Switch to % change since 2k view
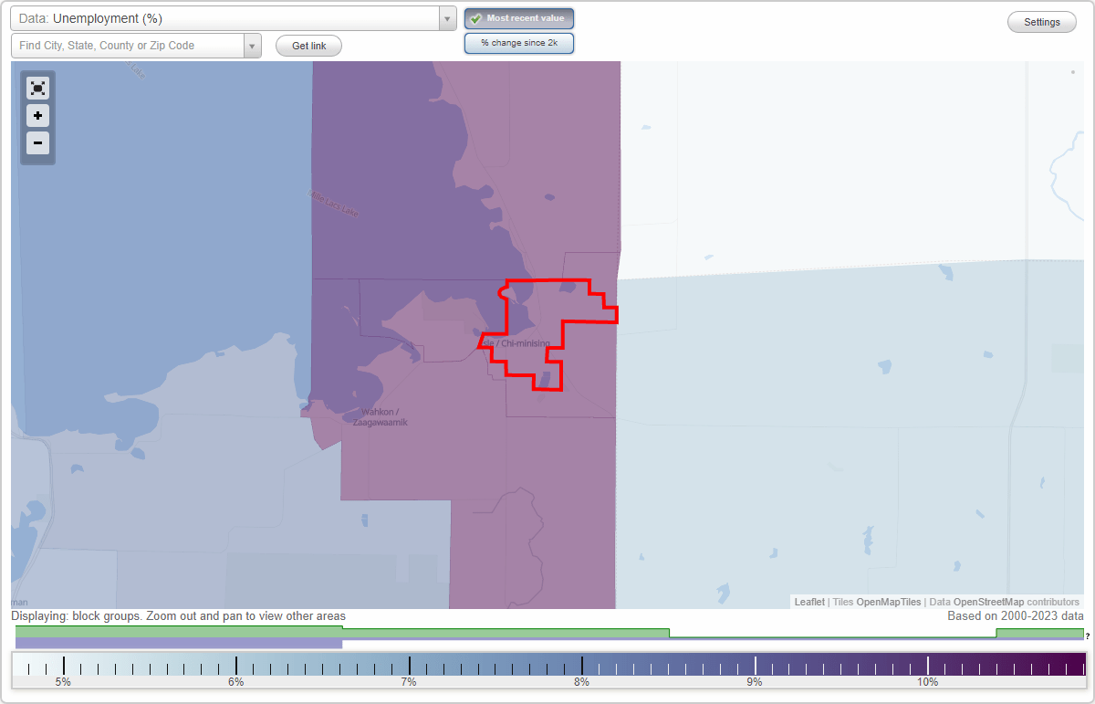This screenshot has height=704, width=1095. tap(519, 42)
